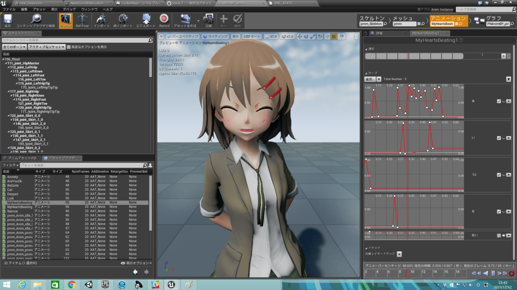Toggle the checkbox for the い curve

click(x=499, y=138)
